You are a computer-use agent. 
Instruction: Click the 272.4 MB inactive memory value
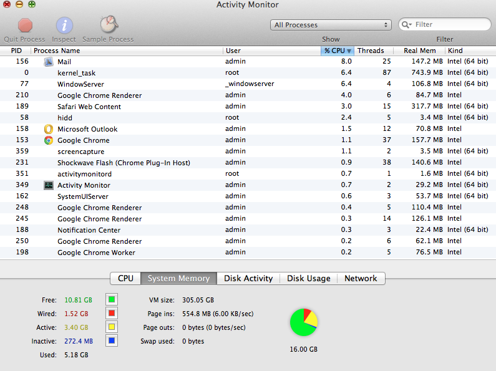(x=79, y=341)
